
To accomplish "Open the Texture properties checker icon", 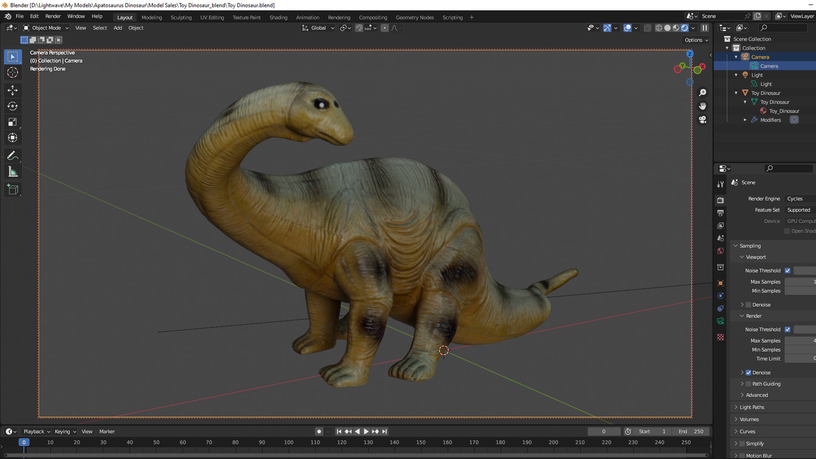I will click(720, 337).
